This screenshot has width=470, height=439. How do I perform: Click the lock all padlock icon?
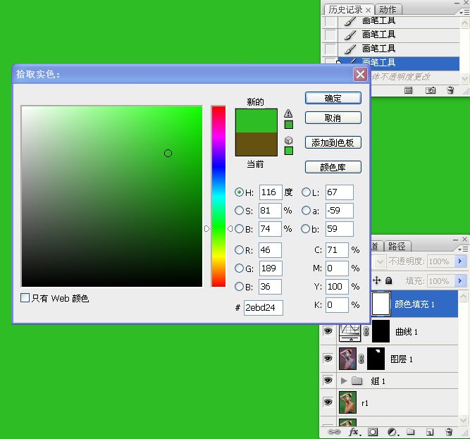coord(388,280)
